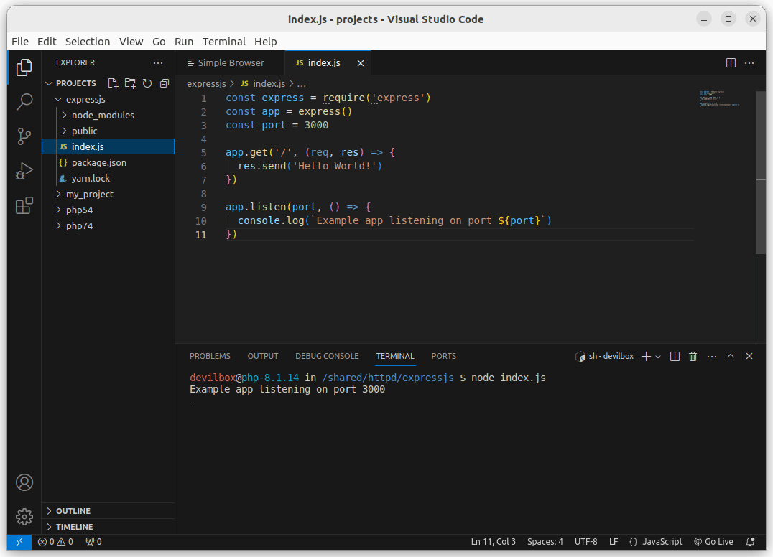Expand the OUTLINE section

point(73,511)
